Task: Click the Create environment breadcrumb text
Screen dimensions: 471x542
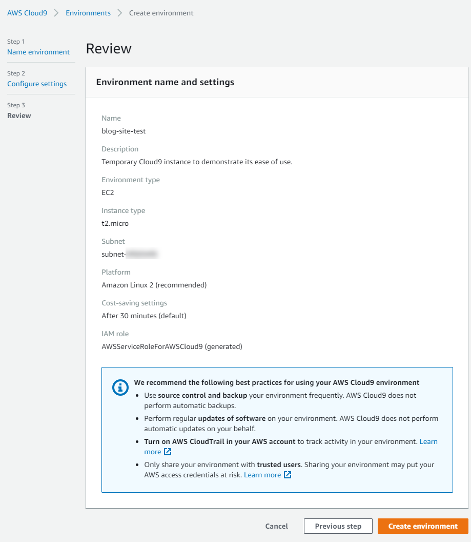Action: tap(161, 13)
